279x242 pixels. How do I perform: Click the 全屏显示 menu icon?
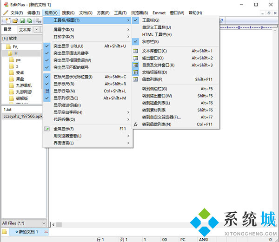[47, 129]
